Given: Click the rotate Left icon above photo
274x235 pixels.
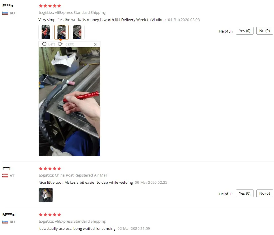Looking at the screenshot, I should pos(44,44).
